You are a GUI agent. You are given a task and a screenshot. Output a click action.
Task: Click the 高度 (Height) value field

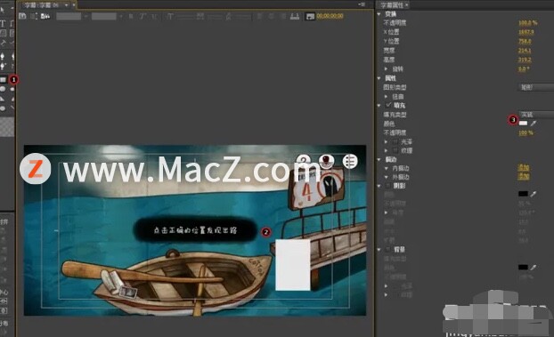pyautogui.click(x=525, y=60)
